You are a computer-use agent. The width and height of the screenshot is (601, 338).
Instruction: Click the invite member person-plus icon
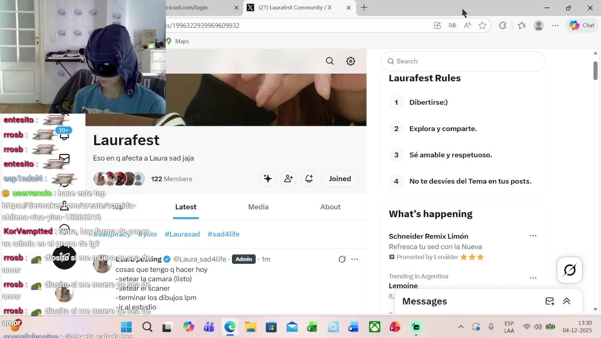pos(288,179)
